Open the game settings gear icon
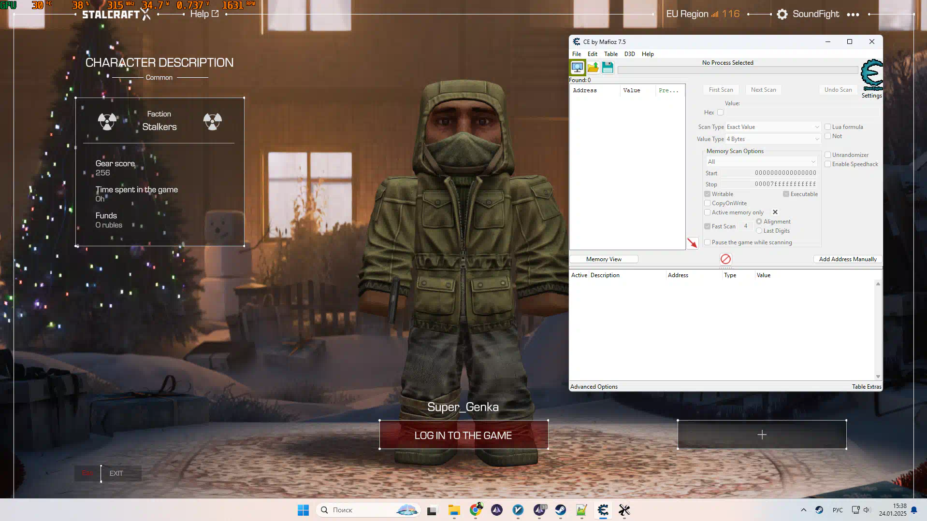Viewport: 927px width, 521px height. pyautogui.click(x=782, y=14)
